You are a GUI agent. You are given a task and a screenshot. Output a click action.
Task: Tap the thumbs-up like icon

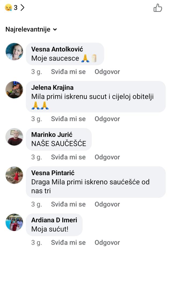click(158, 8)
